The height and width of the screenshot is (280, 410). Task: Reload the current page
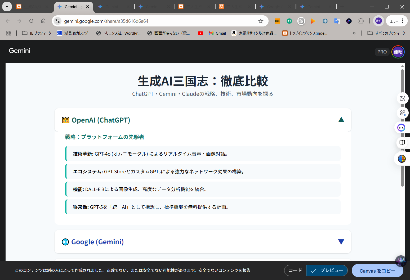coord(31,21)
